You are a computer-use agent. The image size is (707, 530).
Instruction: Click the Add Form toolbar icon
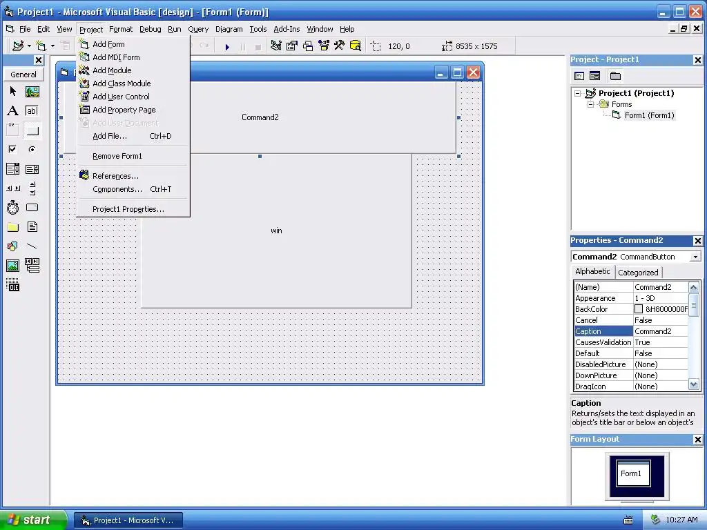(41, 46)
